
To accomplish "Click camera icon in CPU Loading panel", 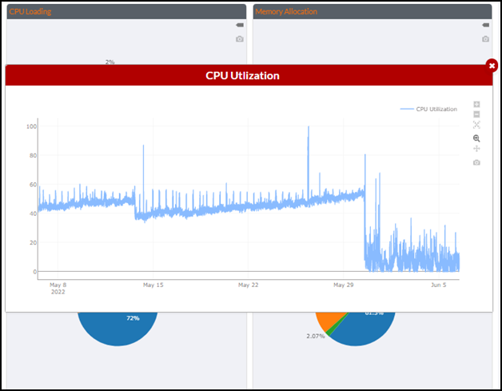I will tap(240, 39).
